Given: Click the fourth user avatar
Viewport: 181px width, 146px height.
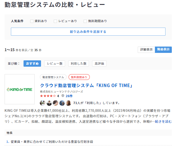Looking at the screenshot, I should tap(62, 103).
